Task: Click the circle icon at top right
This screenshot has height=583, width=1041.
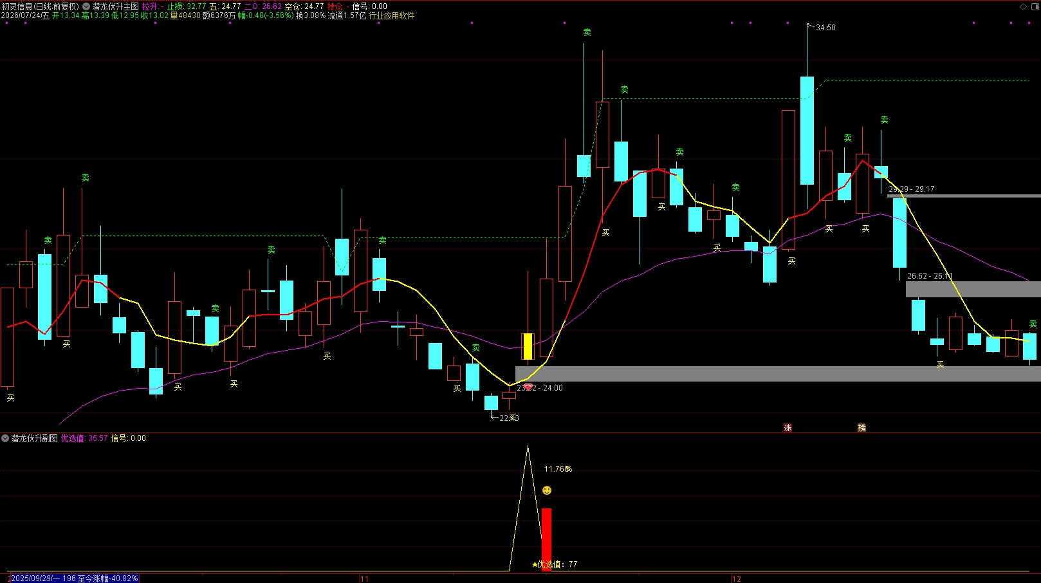Action: [x=1035, y=6]
